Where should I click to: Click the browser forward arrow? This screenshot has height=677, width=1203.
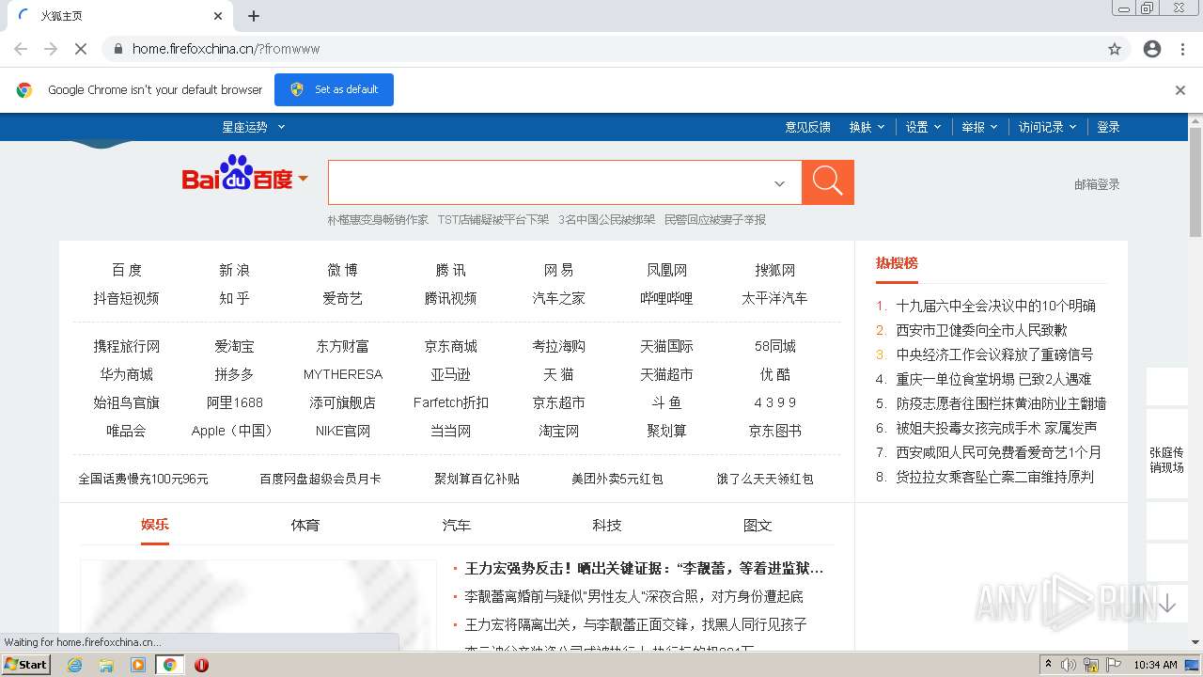(51, 49)
